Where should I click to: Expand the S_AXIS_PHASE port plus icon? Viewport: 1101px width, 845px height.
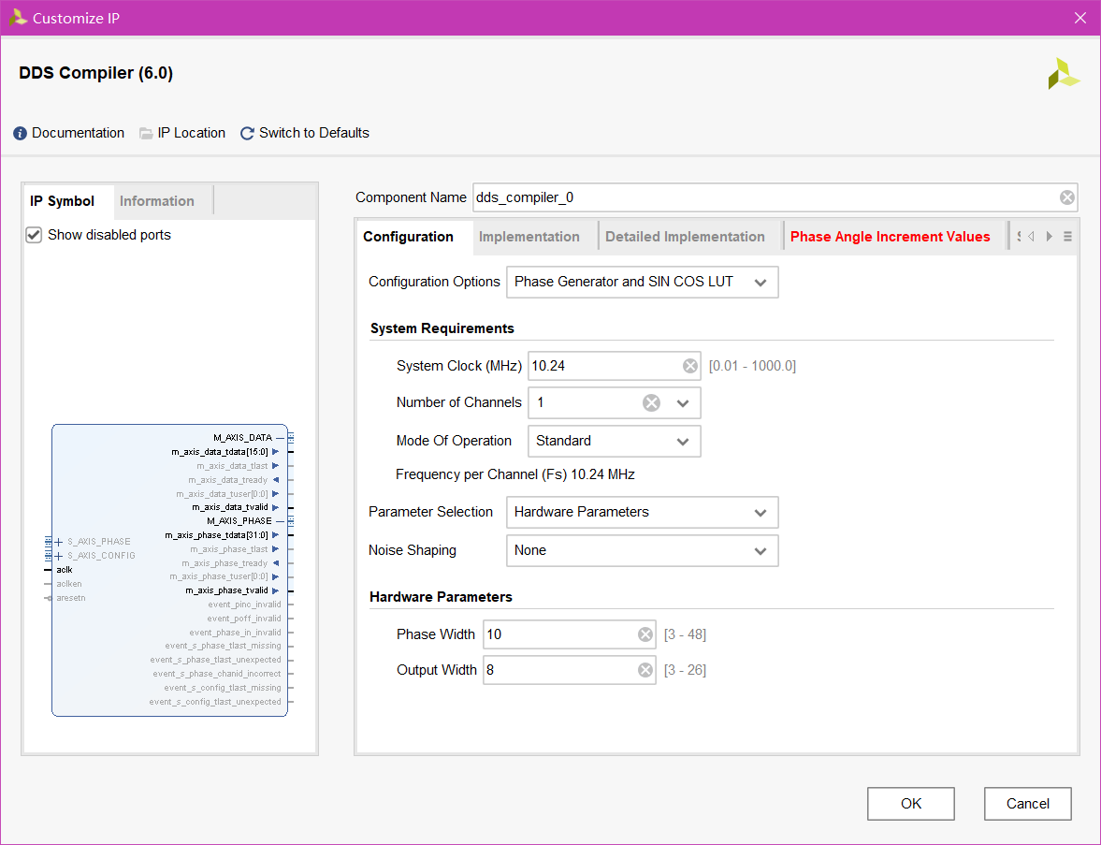coord(59,542)
